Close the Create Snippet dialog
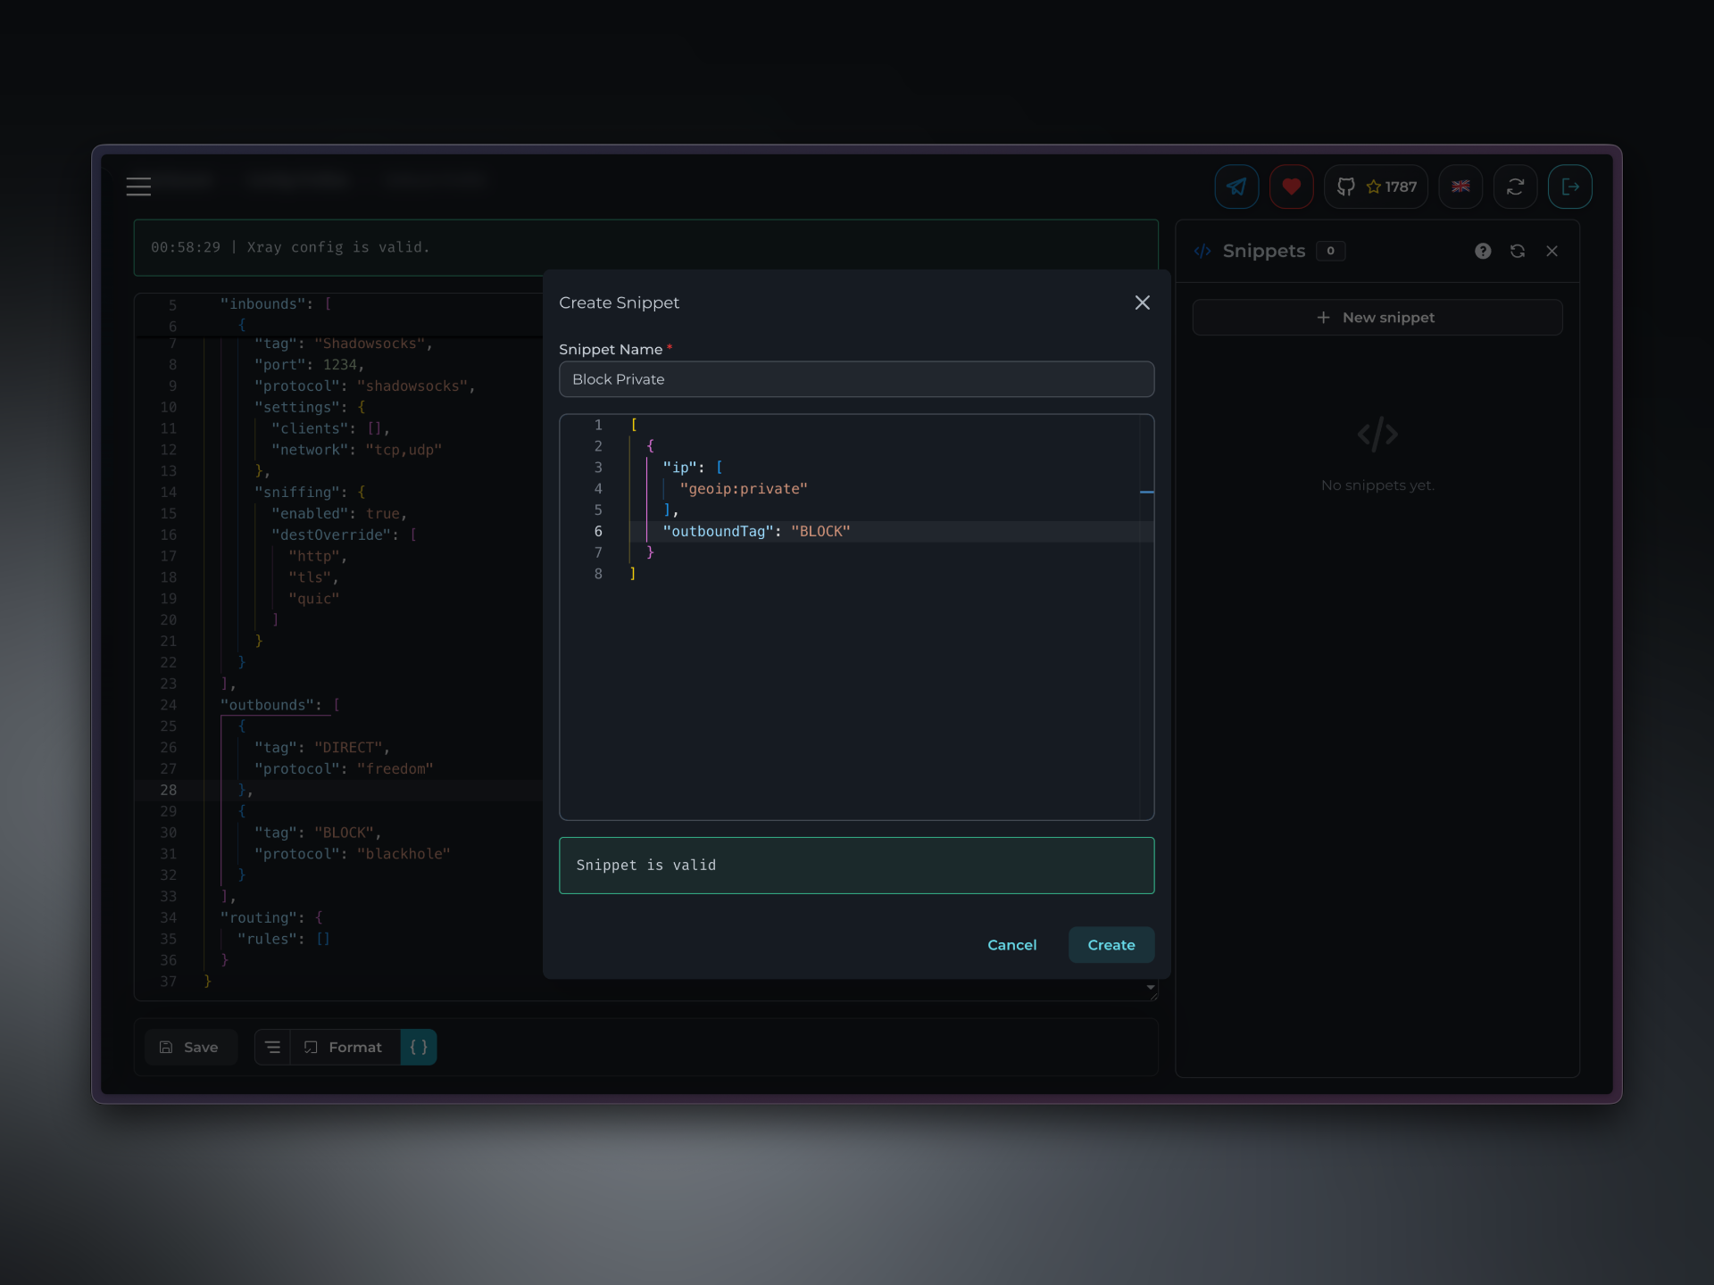Image resolution: width=1714 pixels, height=1285 pixels. (1142, 303)
